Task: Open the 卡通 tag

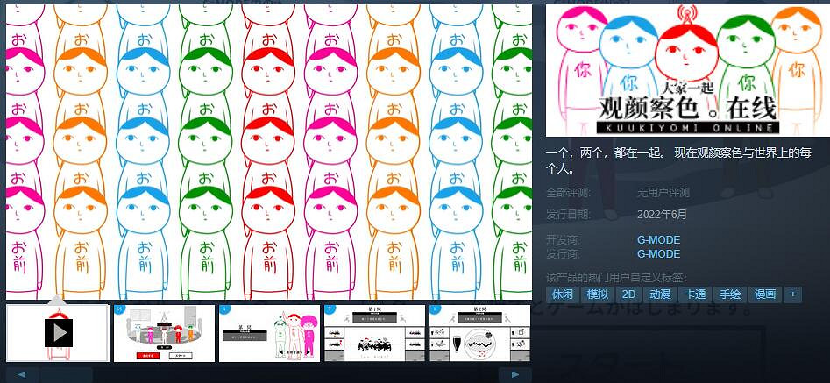Action: click(x=695, y=294)
